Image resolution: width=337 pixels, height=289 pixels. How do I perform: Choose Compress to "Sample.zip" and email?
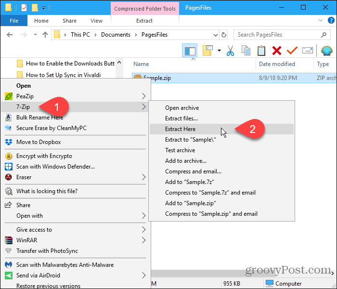click(221, 214)
